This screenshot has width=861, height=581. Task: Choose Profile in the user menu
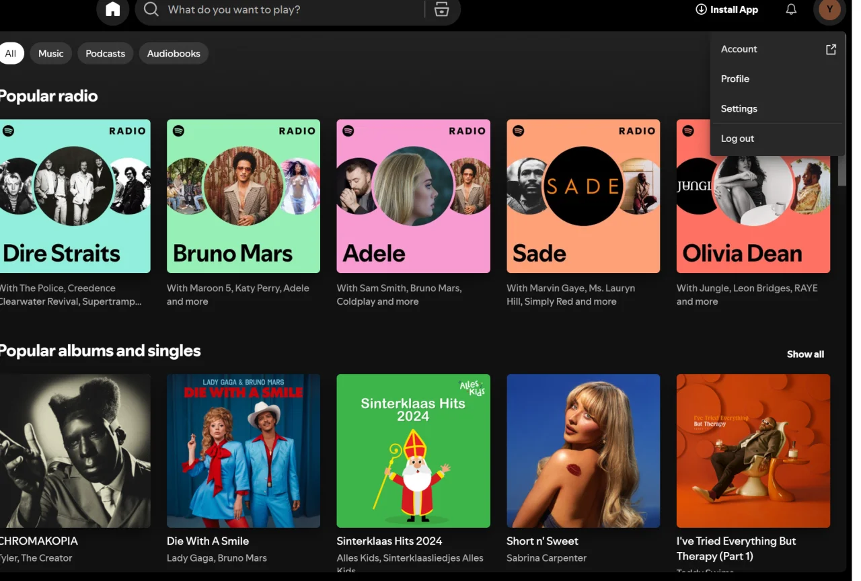tap(778, 79)
